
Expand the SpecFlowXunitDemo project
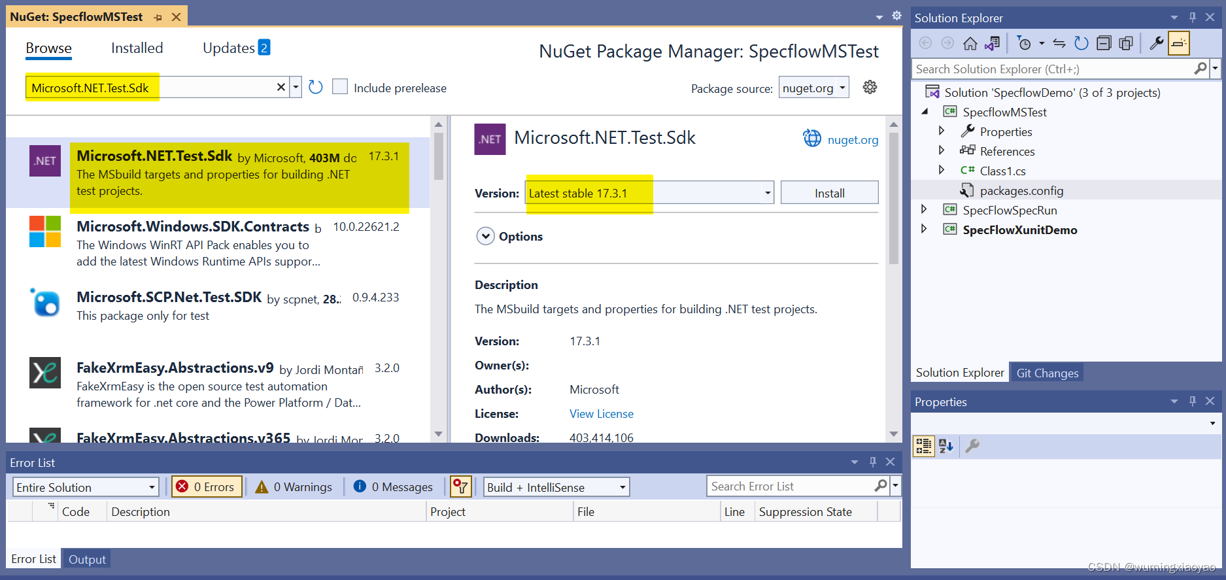923,229
